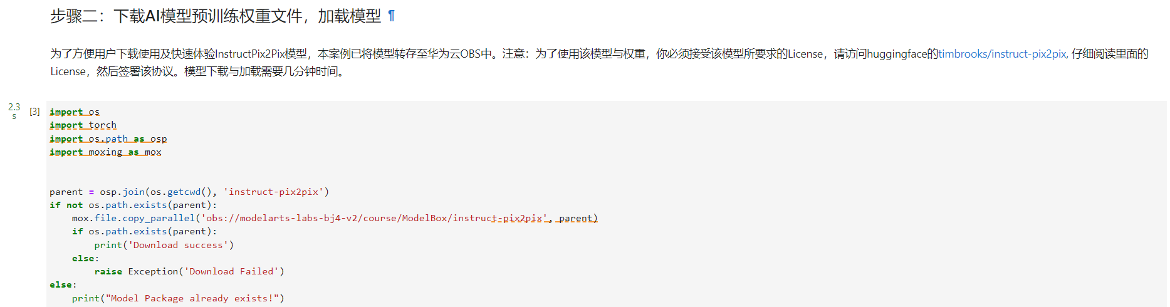This screenshot has height=307, width=1170.
Task: Click the final unindented 'else:' line
Action: pos(63,285)
